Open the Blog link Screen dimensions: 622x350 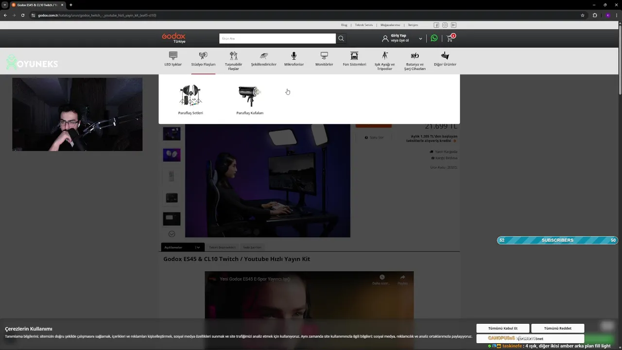click(344, 25)
